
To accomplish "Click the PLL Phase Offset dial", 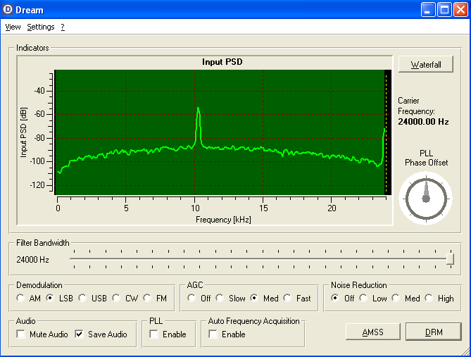I will pyautogui.click(x=426, y=199).
